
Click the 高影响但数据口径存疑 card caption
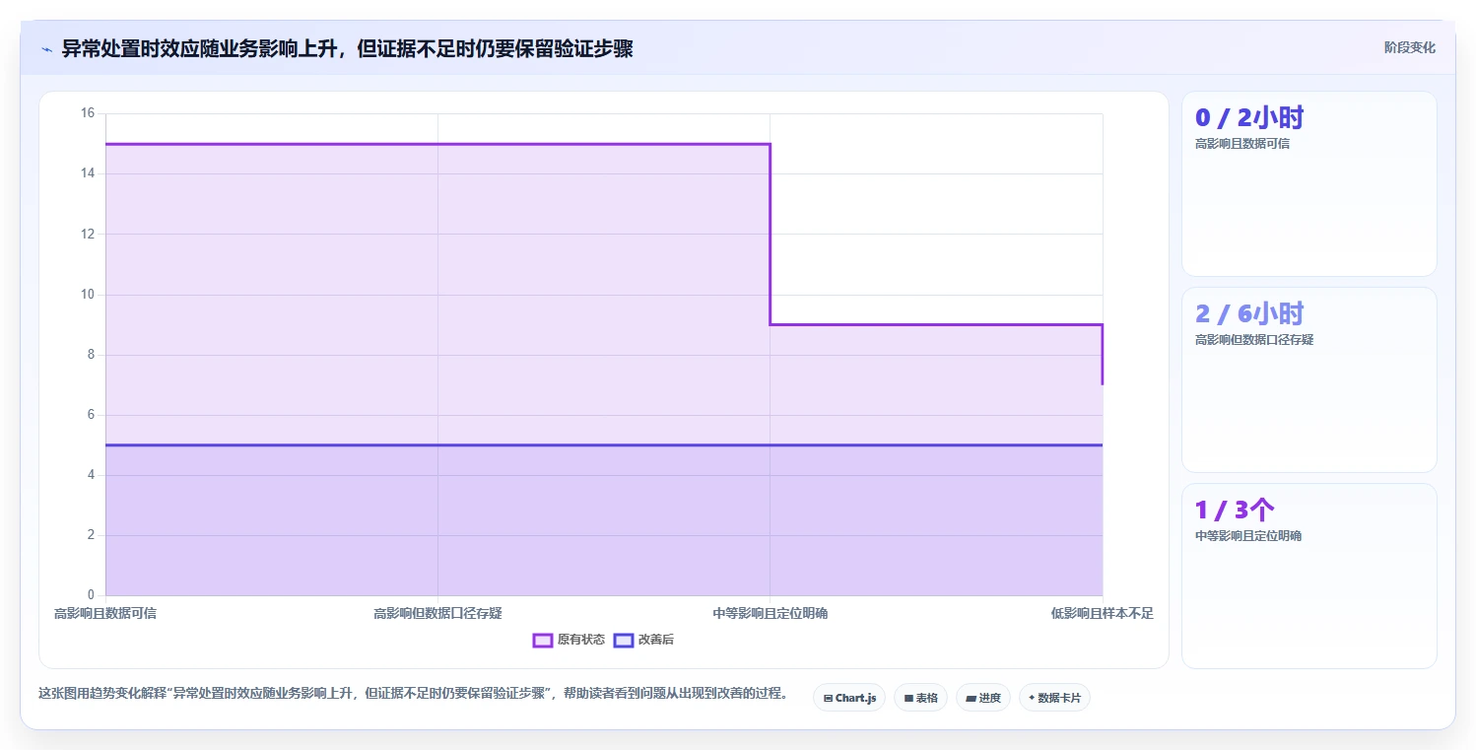click(1253, 340)
